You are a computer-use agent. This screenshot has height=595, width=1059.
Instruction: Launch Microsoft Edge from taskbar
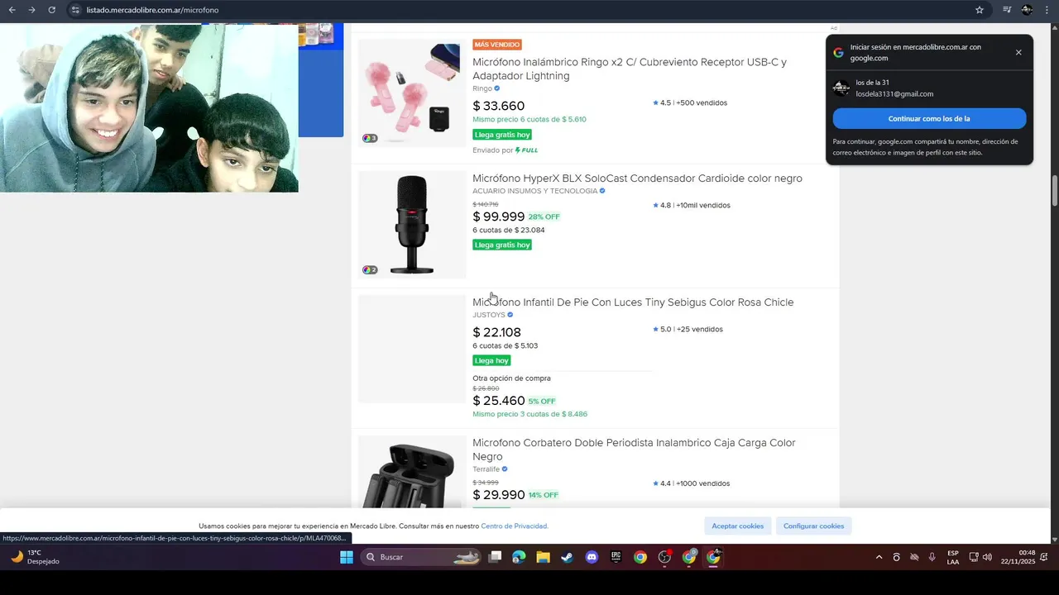click(x=519, y=557)
